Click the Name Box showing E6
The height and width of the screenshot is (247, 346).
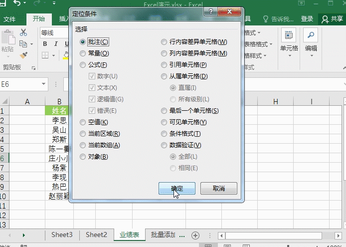(20, 84)
